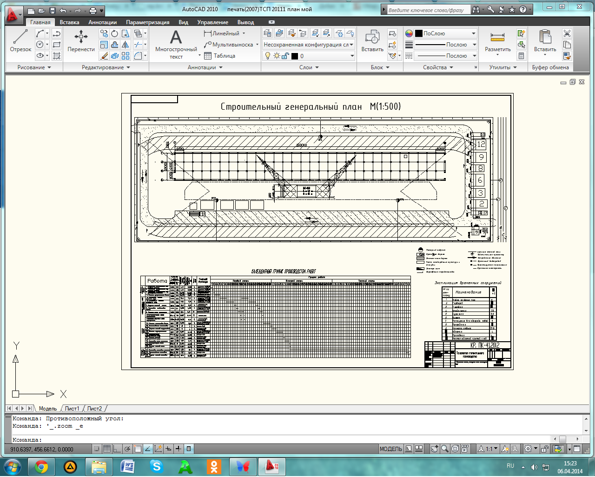This screenshot has width=595, height=477.
Task: Open the Help question mark icon
Action: (x=523, y=10)
